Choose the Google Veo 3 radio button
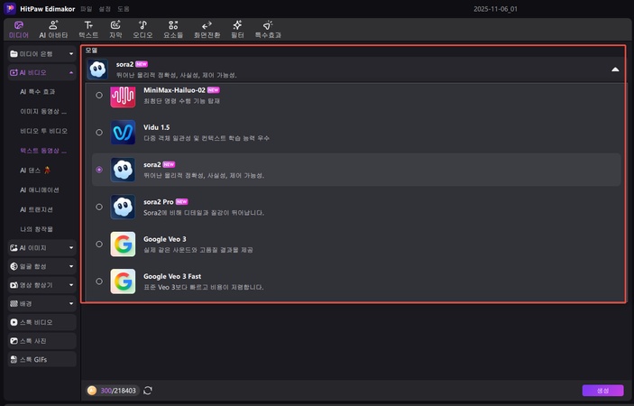This screenshot has width=634, height=406. point(98,244)
